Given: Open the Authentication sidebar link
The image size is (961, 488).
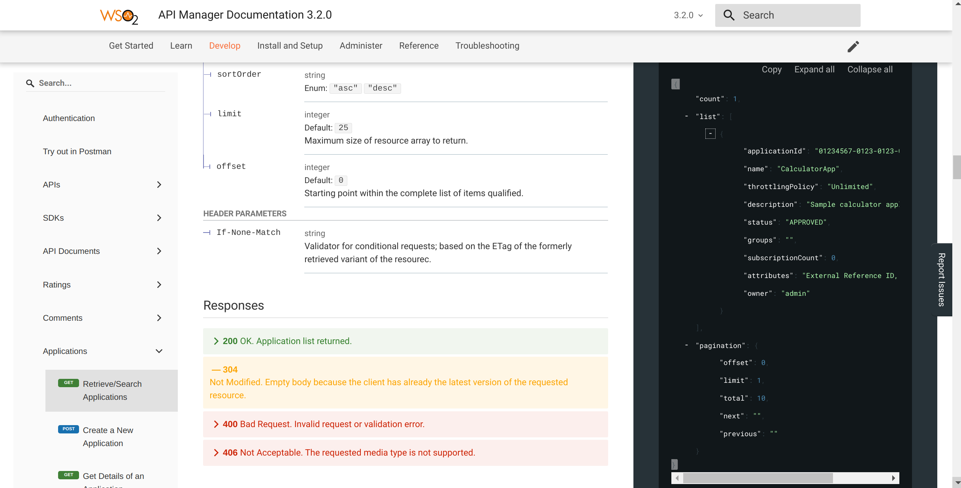Looking at the screenshot, I should pos(69,118).
